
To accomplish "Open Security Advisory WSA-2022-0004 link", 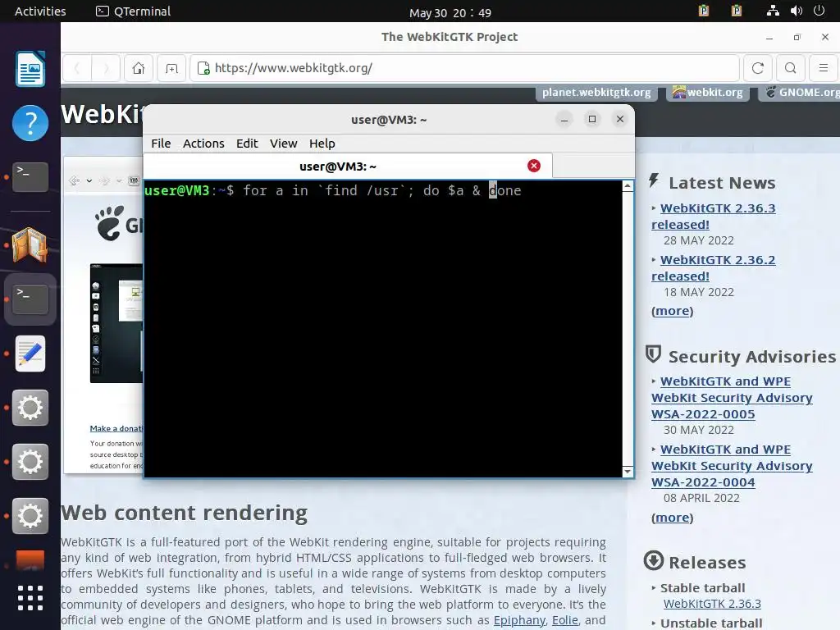I will tap(731, 466).
